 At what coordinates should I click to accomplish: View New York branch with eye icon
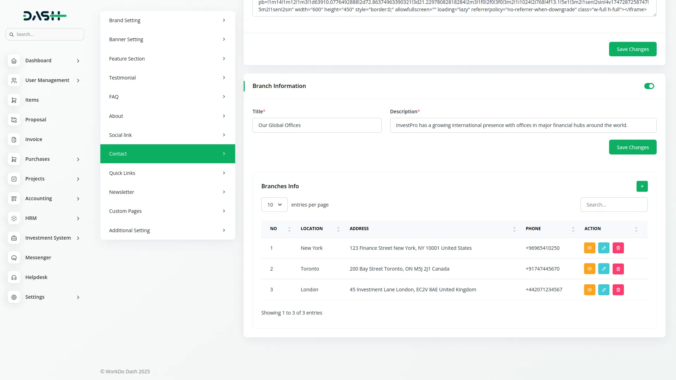tap(589, 248)
